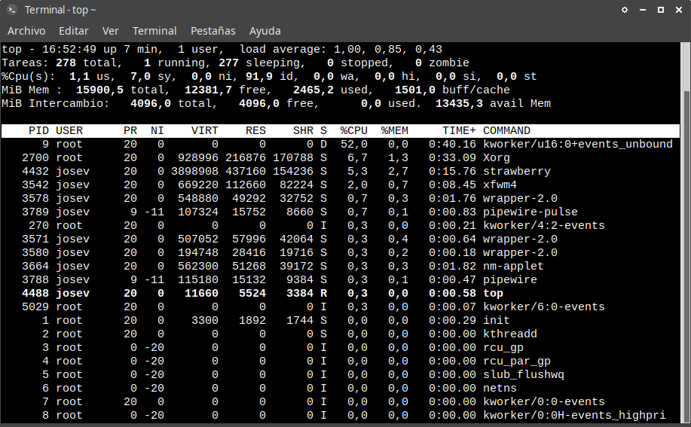Click the COMMAND column header
Viewport: 691px width, 427px height.
point(506,131)
